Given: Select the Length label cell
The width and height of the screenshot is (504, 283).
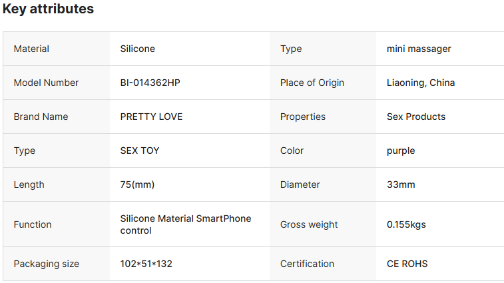Looking at the screenshot, I should tap(56, 184).
